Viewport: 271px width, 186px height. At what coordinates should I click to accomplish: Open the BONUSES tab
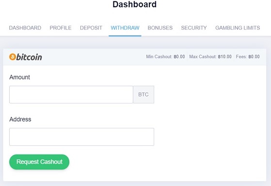[x=160, y=28]
